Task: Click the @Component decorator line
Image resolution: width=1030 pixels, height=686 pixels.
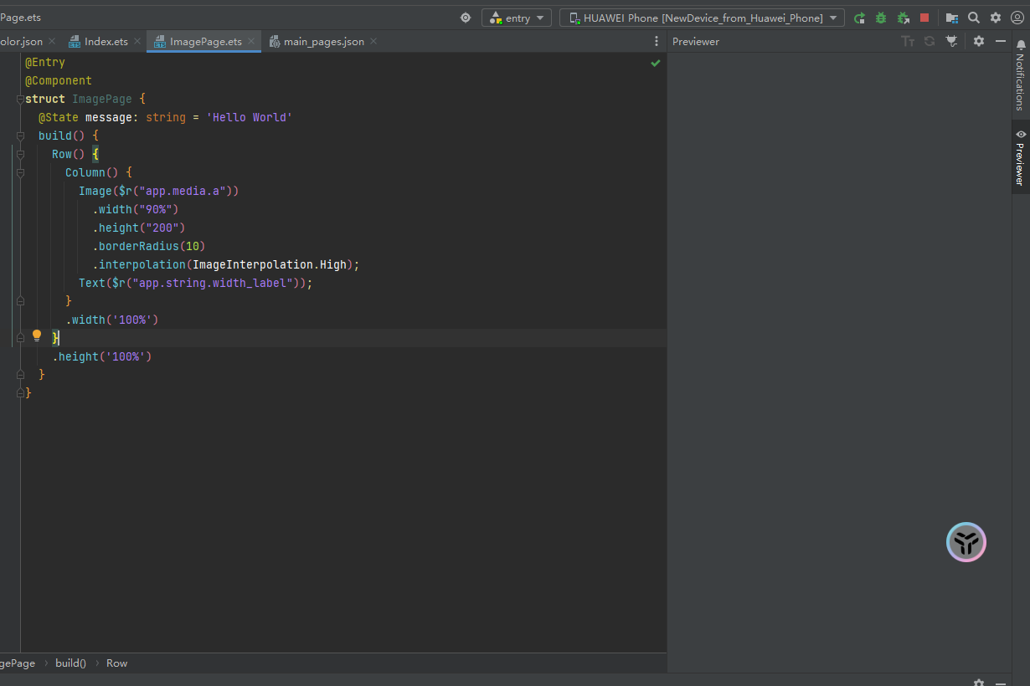Action: click(x=59, y=81)
